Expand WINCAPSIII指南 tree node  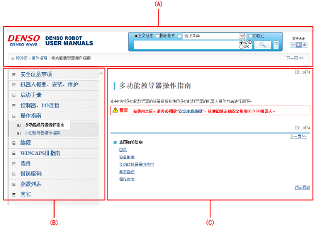point(14,153)
